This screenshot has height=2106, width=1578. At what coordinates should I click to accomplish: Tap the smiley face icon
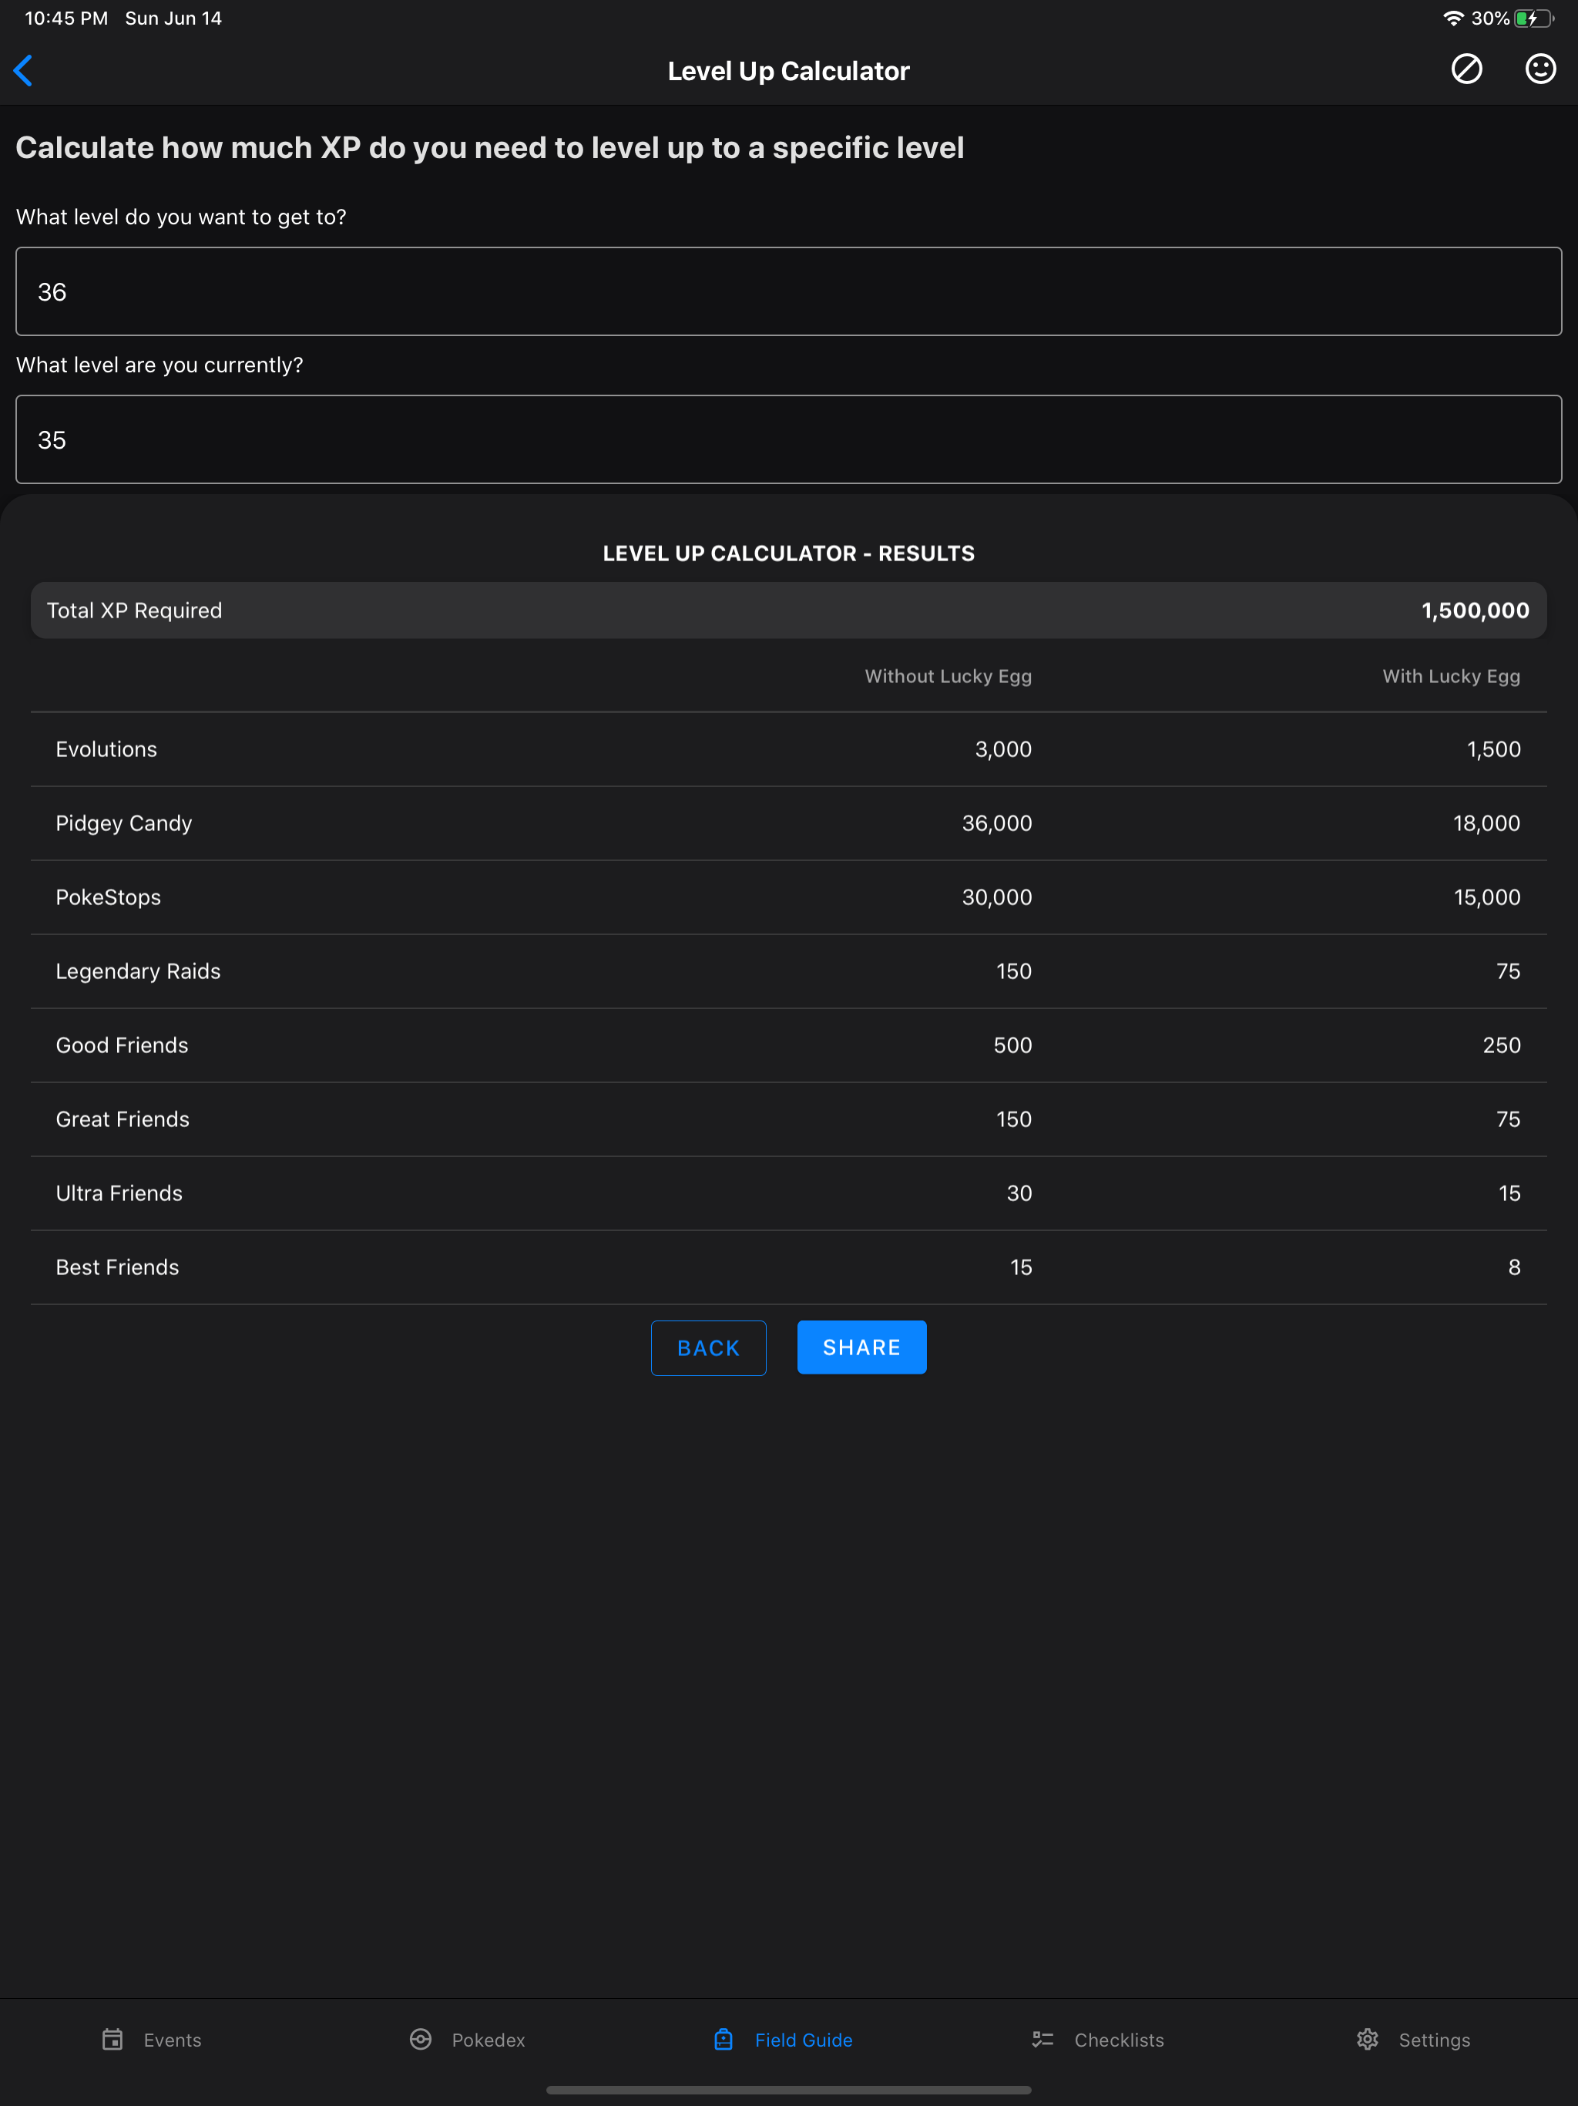1540,69
